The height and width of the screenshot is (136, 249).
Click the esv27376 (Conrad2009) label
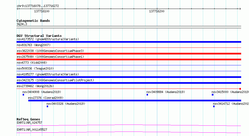click(x=46, y=98)
